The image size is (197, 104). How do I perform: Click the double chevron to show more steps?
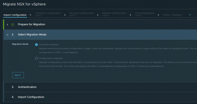[x=190, y=15]
